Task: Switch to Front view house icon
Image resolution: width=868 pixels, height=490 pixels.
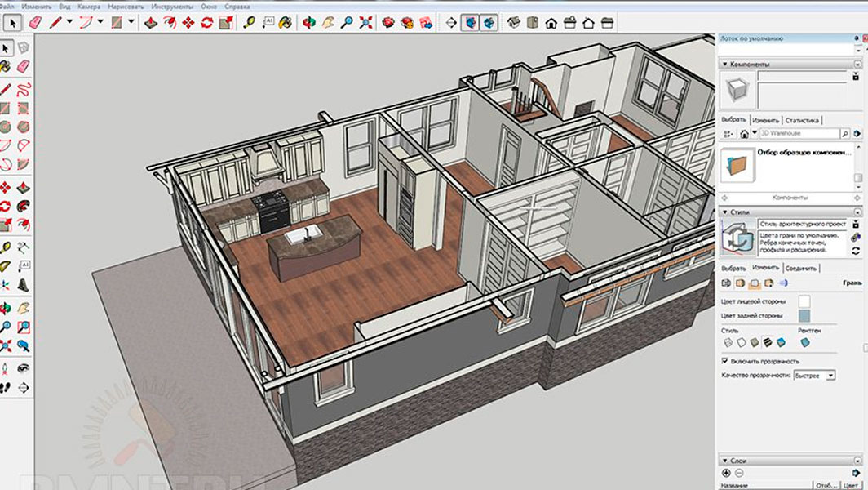Action: point(551,23)
